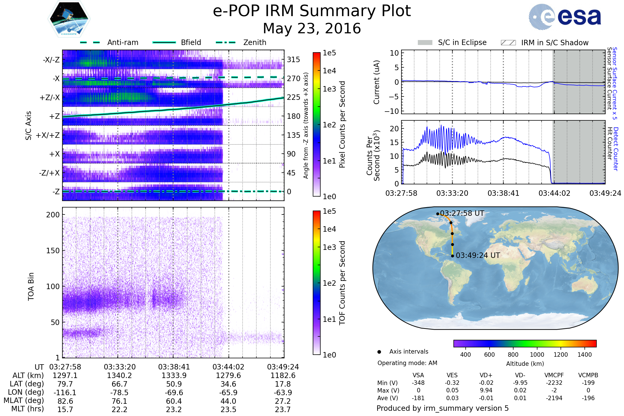Click the IRM in S/C Shadow hatched box
Image resolution: width=624 pixels, height=416 pixels.
point(508,43)
